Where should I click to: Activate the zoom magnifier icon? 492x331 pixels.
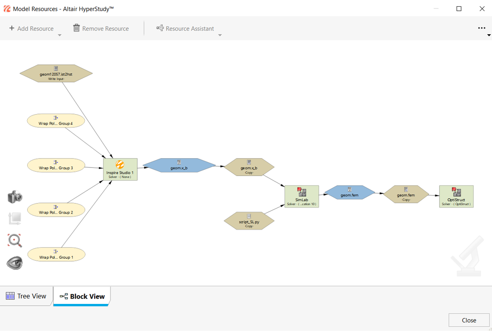(15, 241)
